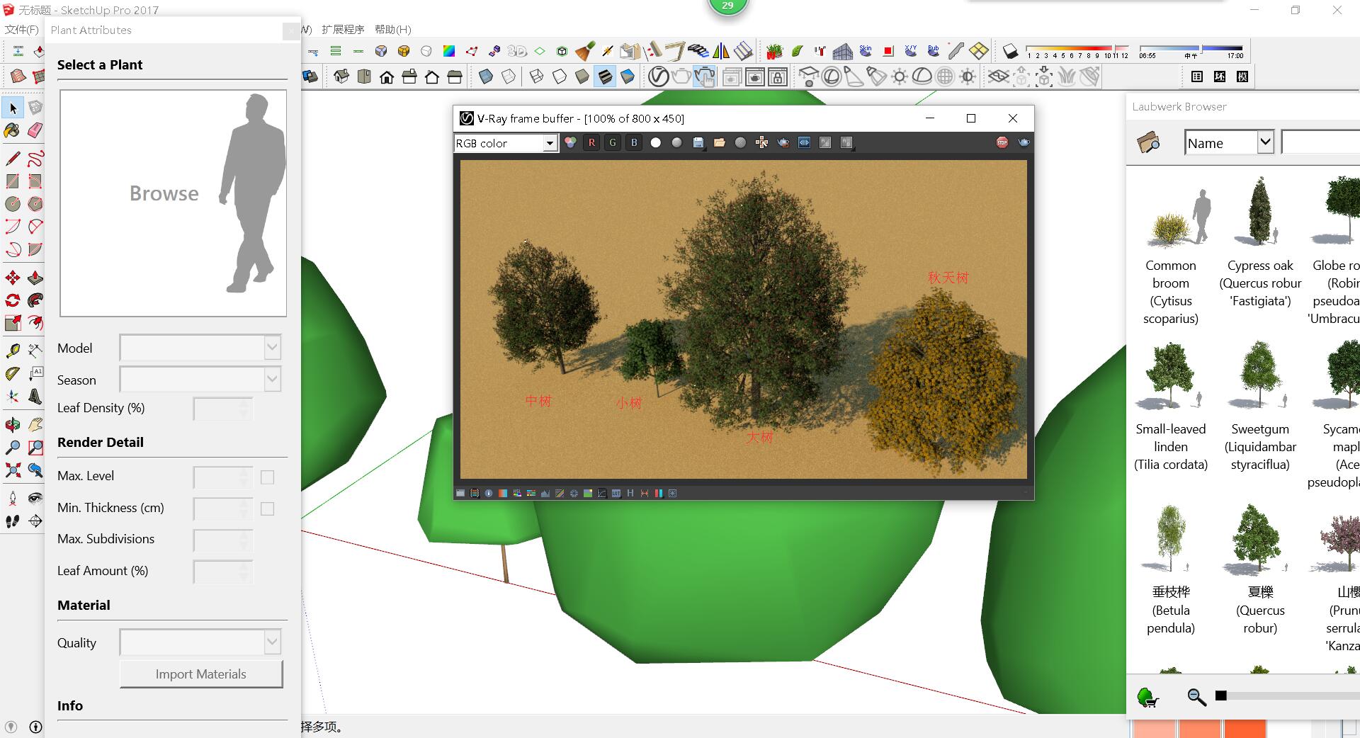Screen dimensions: 1360x738
Task: Toggle monochromatic mode grey circle
Action: (677, 143)
